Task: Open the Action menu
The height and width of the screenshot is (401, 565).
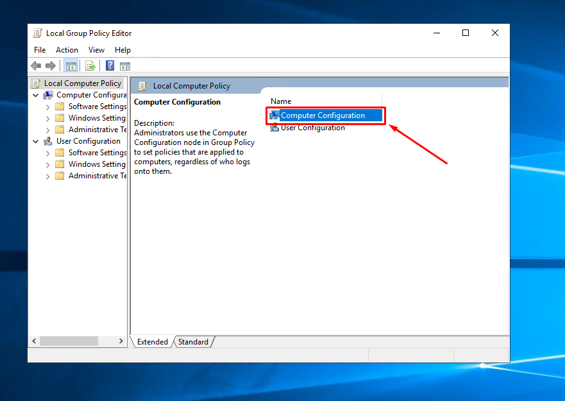Action: pyautogui.click(x=67, y=50)
